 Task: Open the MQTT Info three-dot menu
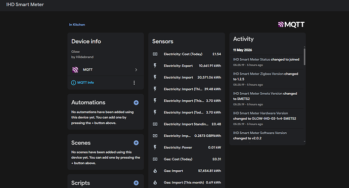point(134,83)
